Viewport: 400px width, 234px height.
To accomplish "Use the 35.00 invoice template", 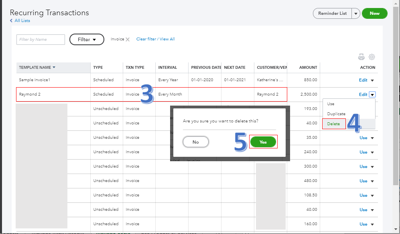I will pyautogui.click(x=363, y=138).
